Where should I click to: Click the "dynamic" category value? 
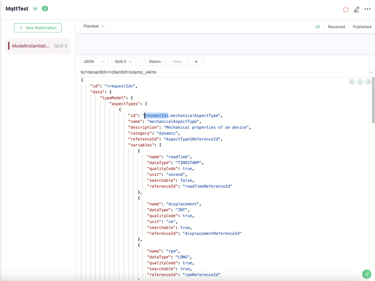[x=168, y=133]
